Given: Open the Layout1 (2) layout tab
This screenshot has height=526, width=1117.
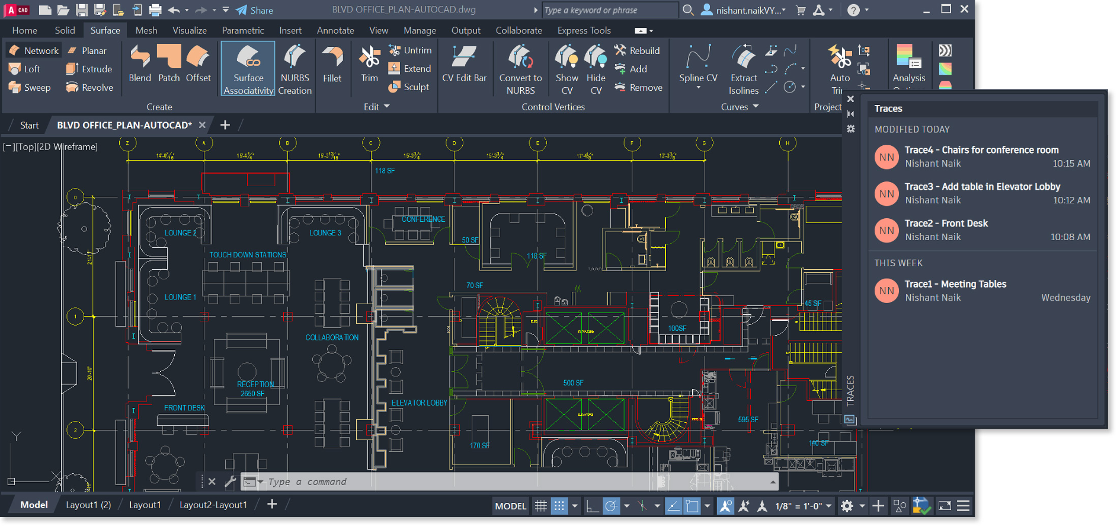Looking at the screenshot, I should click(x=88, y=505).
